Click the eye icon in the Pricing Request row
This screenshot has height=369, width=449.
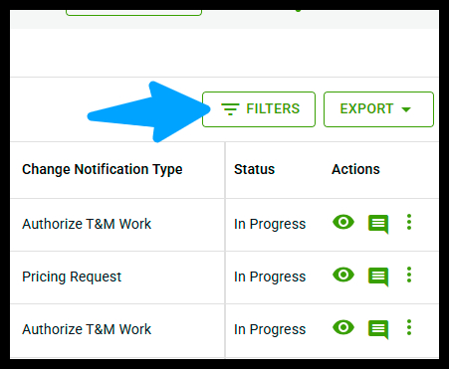click(x=343, y=275)
